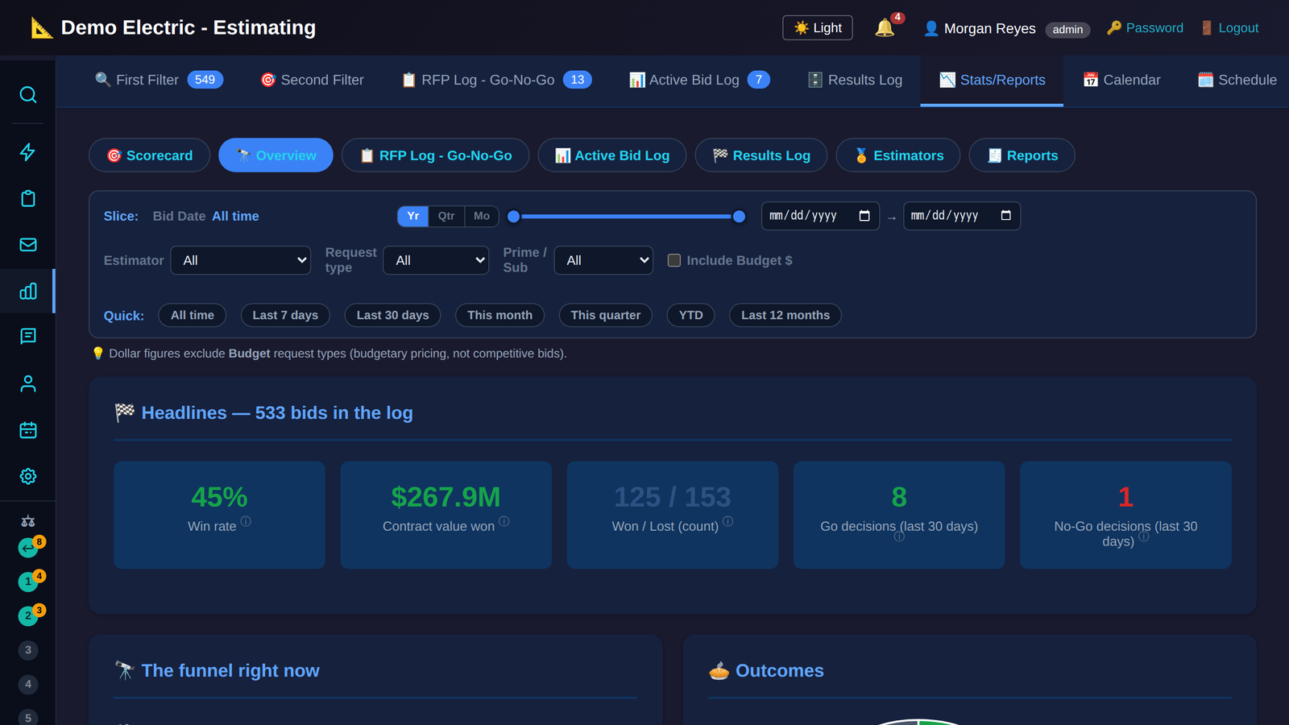
Task: Click the Go decisions headline card
Action: click(899, 515)
